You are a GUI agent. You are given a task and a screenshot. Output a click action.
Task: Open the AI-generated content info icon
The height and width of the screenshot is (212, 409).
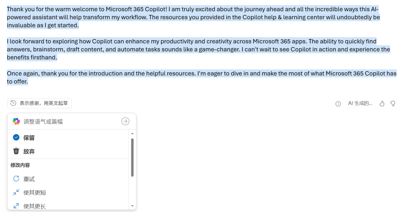click(x=338, y=104)
